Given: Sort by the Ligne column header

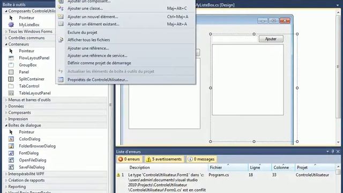Looking at the screenshot, I should tap(260, 167).
